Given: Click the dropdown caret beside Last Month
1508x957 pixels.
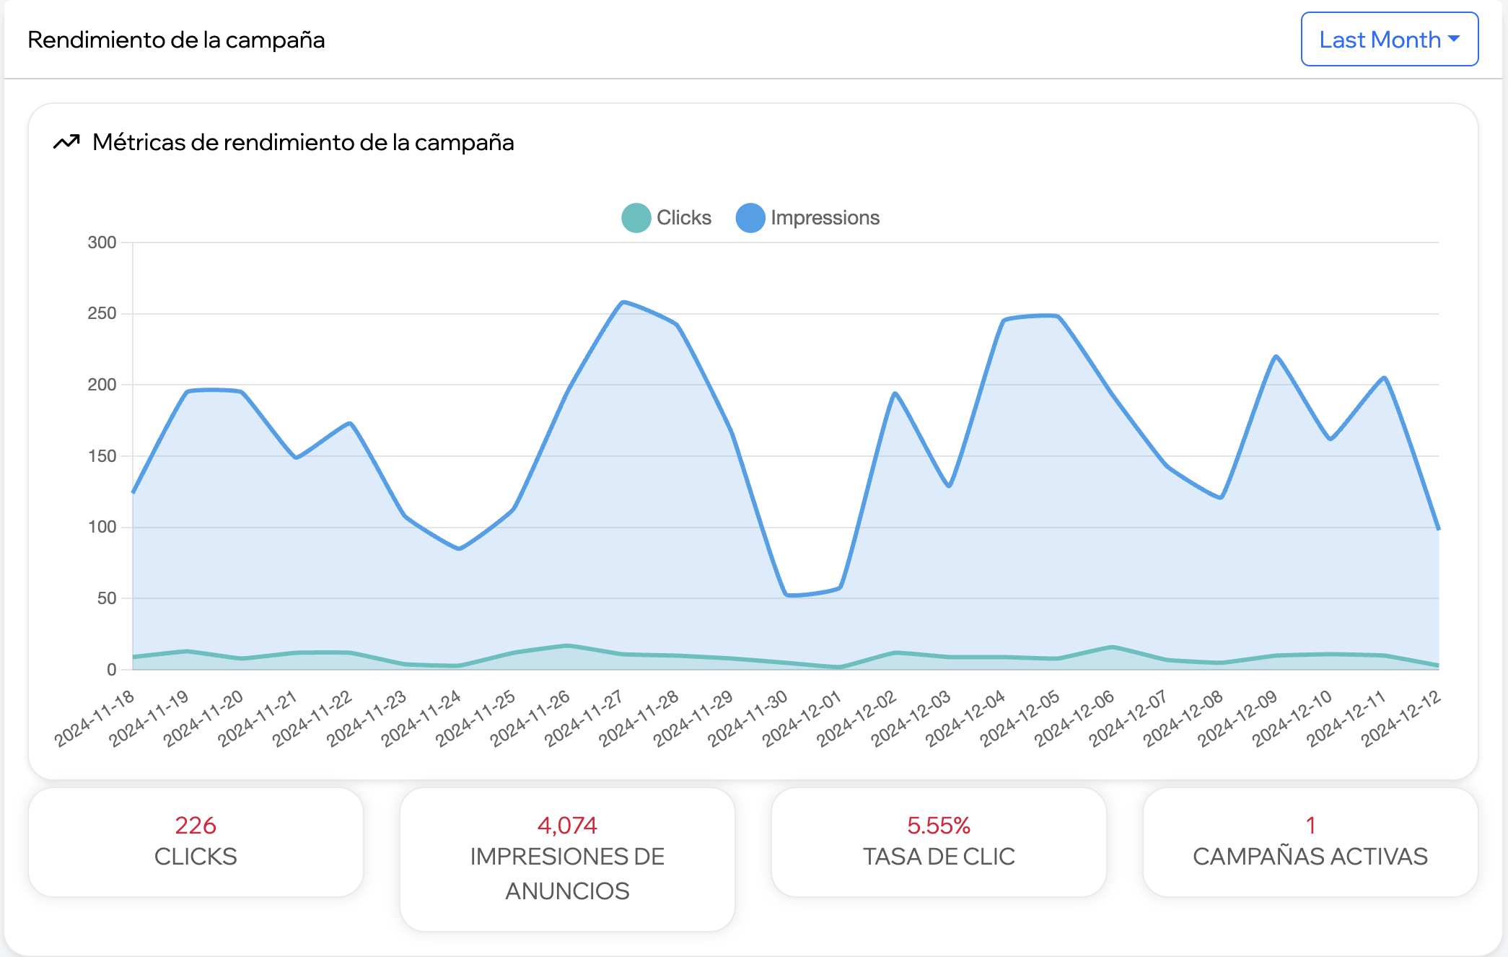Looking at the screenshot, I should 1454,39.
